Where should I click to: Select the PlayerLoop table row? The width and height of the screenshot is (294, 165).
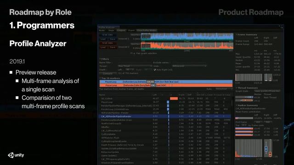click(x=165, y=102)
